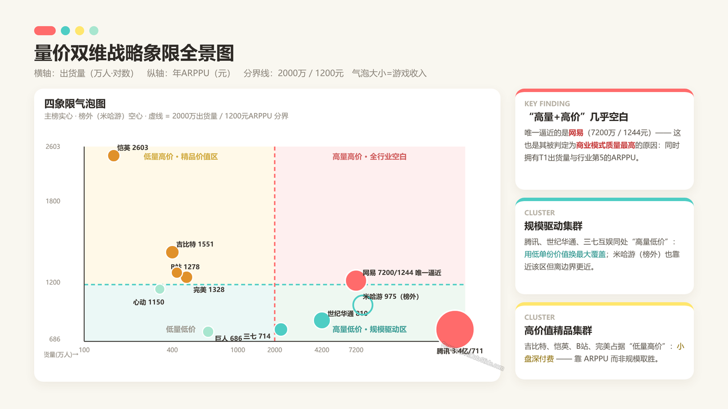The width and height of the screenshot is (728, 409).
Task: Click the x-axis tick 1000
Action: 238,350
